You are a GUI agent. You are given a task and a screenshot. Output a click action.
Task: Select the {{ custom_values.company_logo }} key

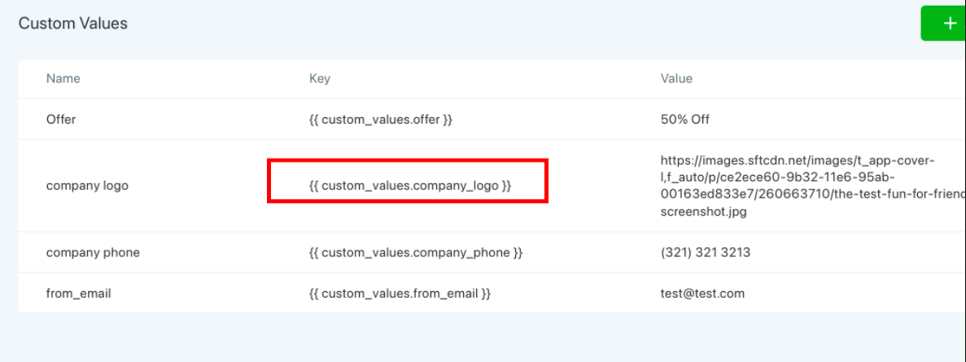[410, 185]
